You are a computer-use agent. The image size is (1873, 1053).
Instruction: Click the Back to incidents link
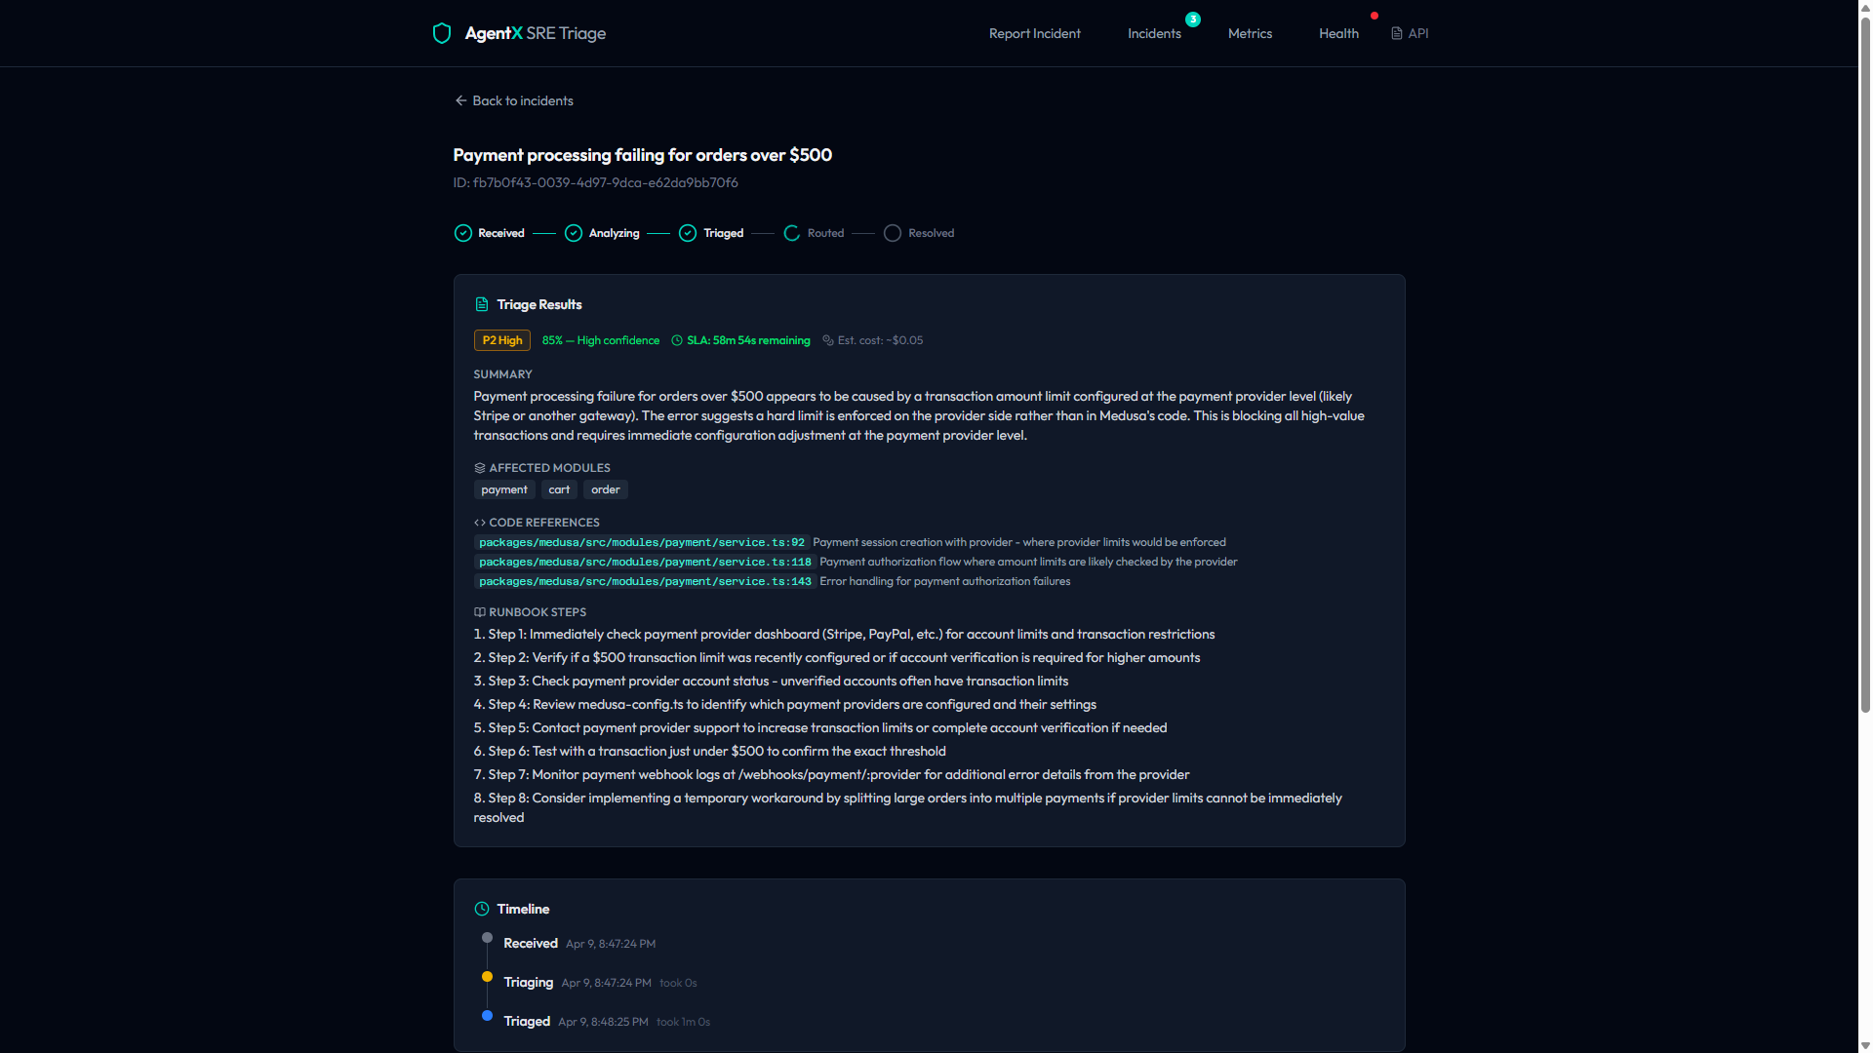tap(522, 100)
